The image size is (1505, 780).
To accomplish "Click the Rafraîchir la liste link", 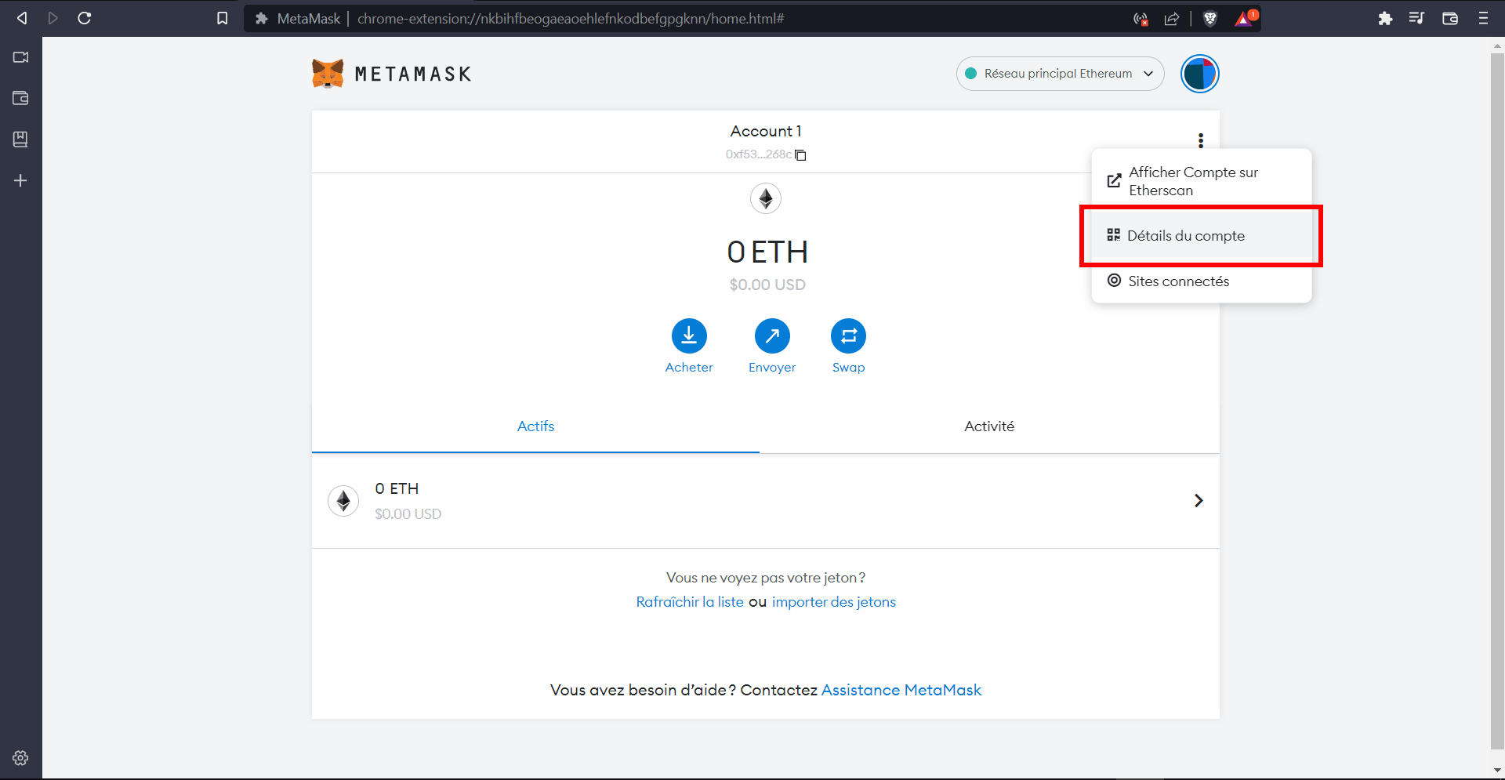I will click(x=690, y=602).
